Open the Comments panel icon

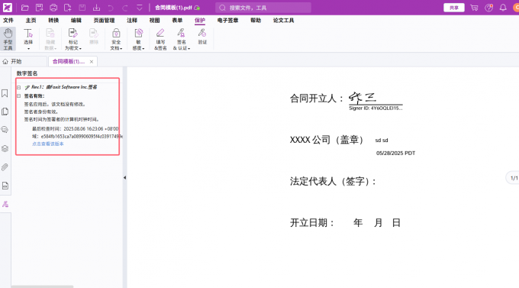5,130
